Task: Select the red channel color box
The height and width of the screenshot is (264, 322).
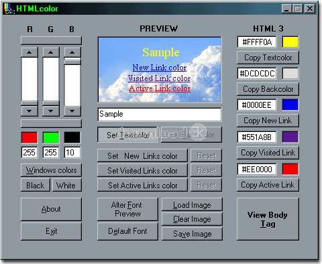Action: point(30,137)
